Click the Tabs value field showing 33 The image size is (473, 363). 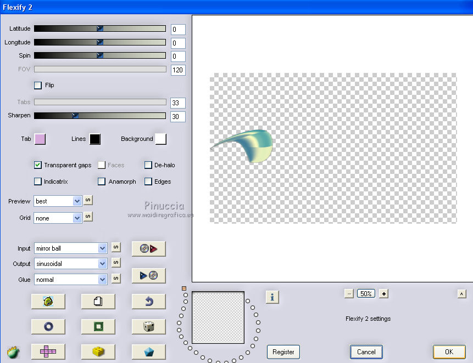click(178, 103)
